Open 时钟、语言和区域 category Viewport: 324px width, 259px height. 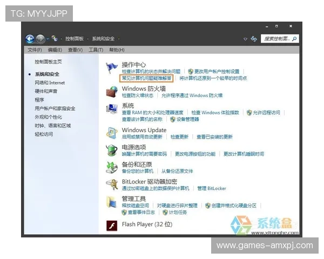click(53, 126)
